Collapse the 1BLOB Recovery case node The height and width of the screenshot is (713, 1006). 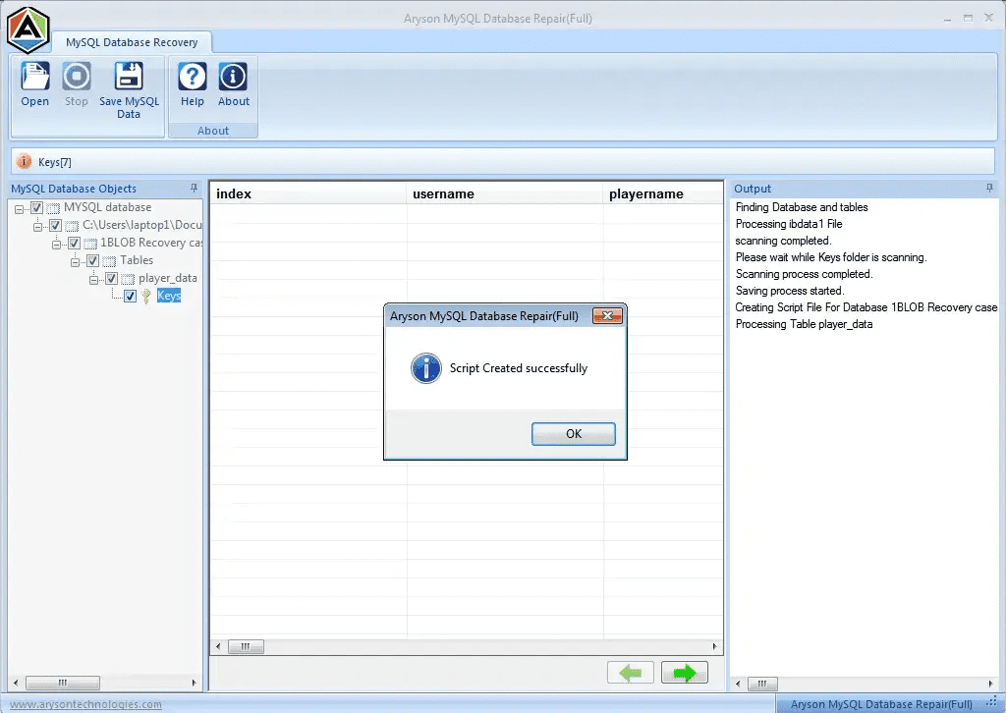tap(56, 244)
